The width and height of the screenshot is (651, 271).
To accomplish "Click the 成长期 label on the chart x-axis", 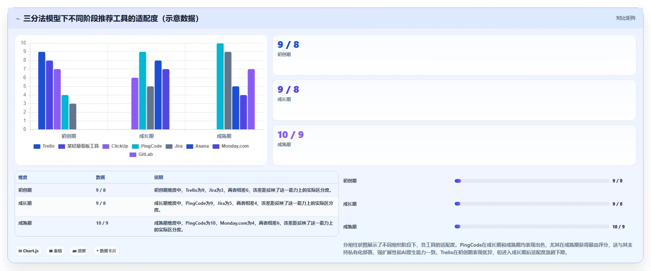I will 146,136.
